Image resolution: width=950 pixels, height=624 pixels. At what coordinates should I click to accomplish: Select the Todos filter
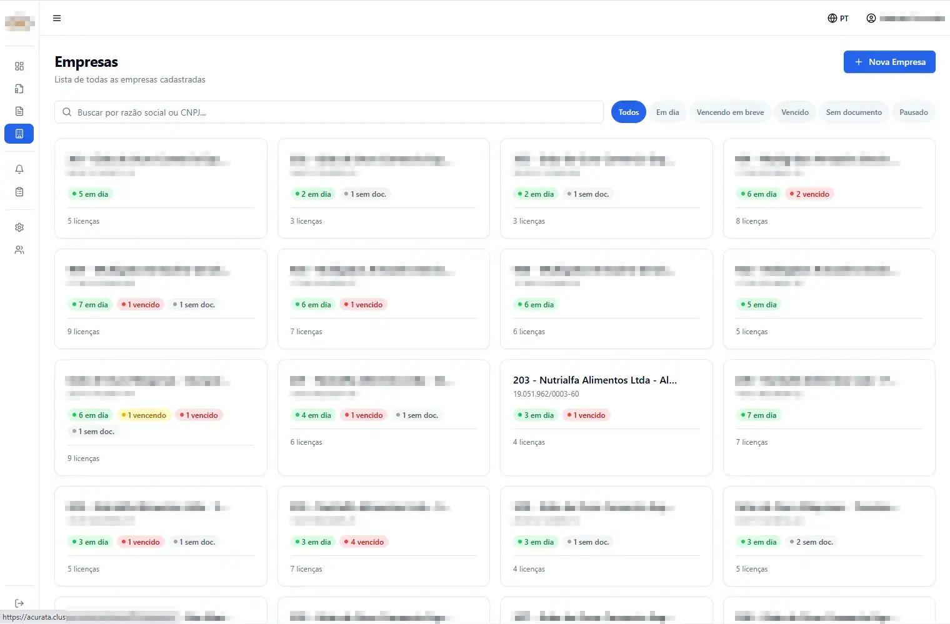628,112
